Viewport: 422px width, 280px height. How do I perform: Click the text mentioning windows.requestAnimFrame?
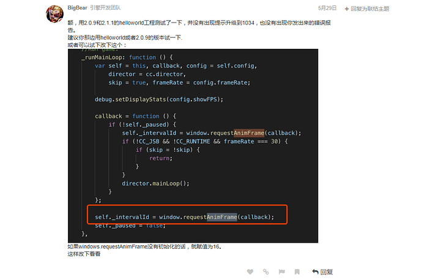(x=144, y=246)
